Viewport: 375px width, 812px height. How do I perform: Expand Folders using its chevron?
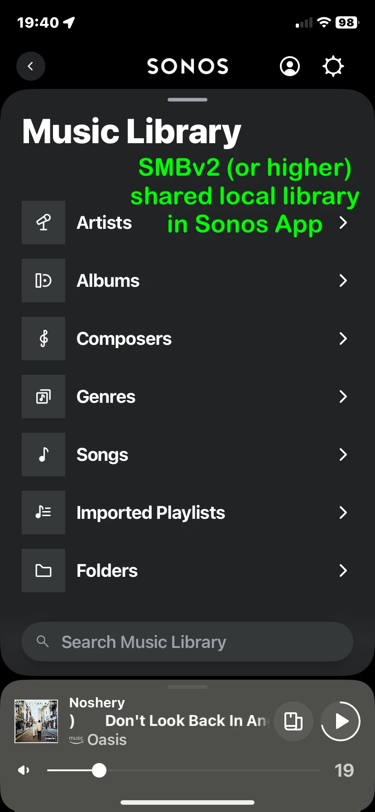click(343, 570)
